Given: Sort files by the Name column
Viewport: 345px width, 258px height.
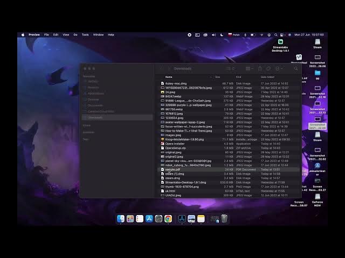Looking at the screenshot, I should tap(169, 77).
